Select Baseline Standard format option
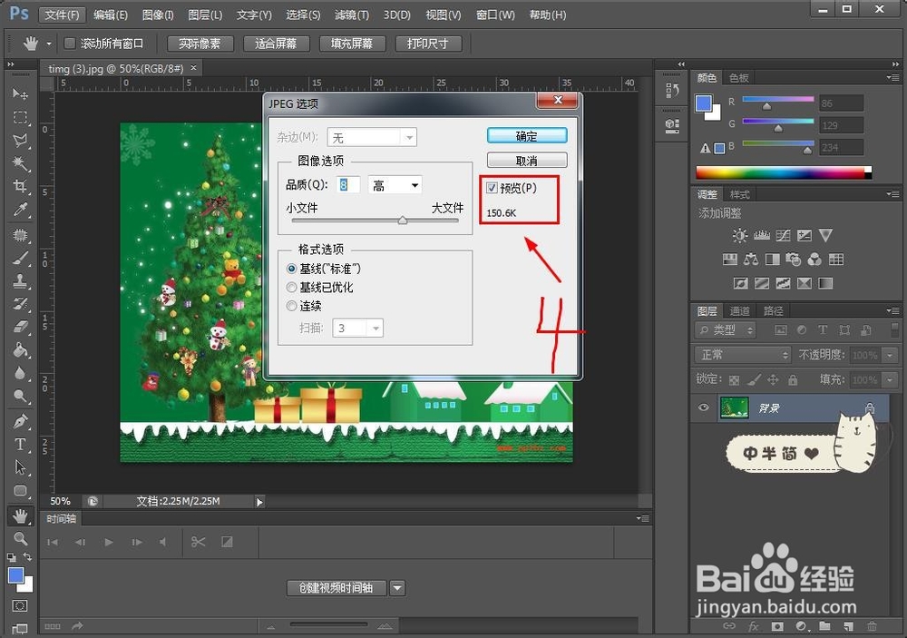Image resolution: width=907 pixels, height=638 pixels. click(x=291, y=270)
